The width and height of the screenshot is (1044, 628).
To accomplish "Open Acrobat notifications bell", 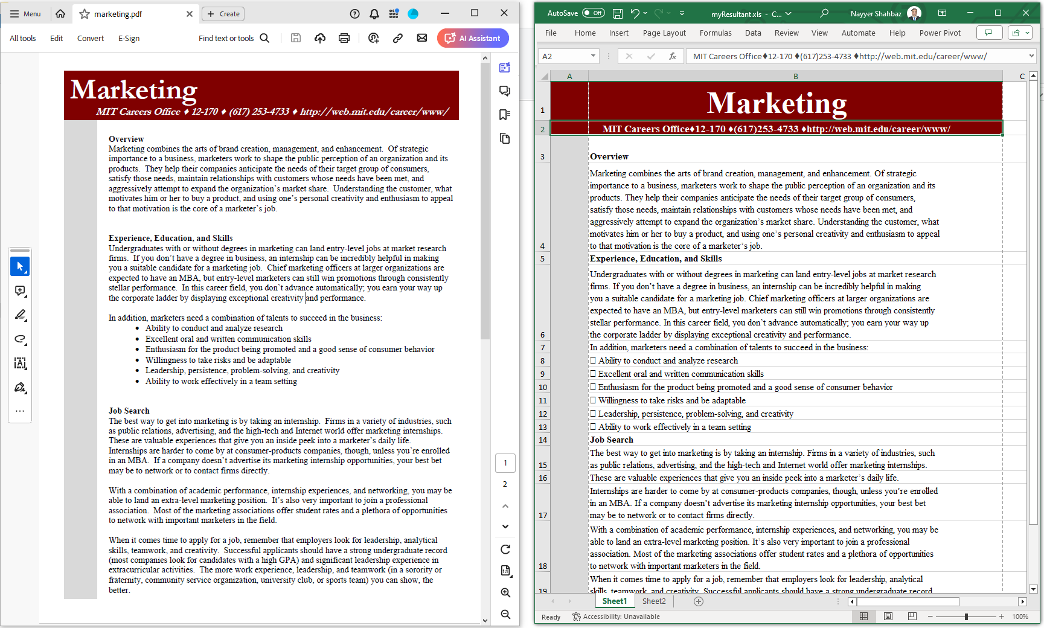I will click(x=374, y=14).
